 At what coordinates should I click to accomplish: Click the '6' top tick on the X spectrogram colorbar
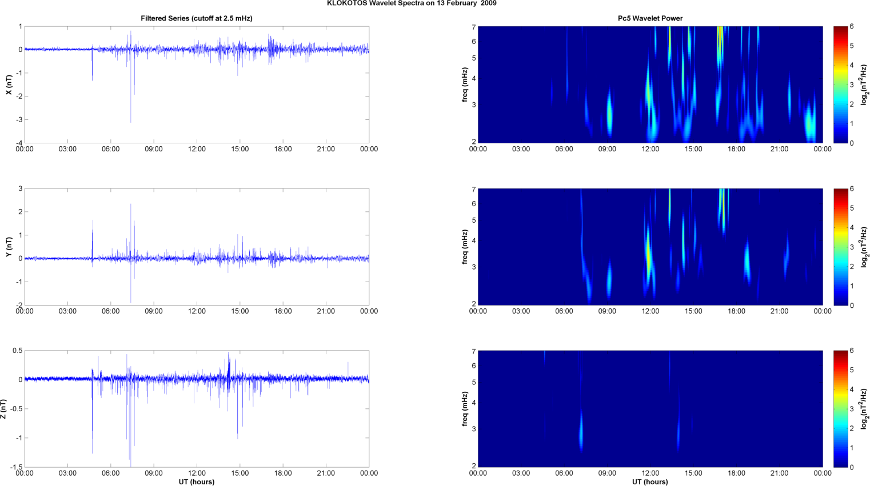pos(852,26)
